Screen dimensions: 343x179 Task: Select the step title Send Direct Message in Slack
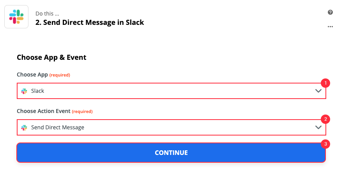point(90,23)
